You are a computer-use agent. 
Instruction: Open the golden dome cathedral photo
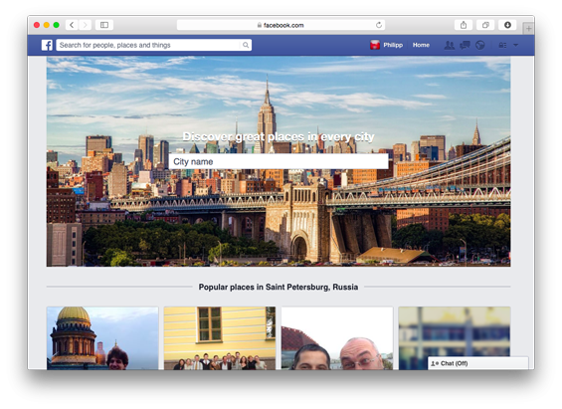point(102,338)
